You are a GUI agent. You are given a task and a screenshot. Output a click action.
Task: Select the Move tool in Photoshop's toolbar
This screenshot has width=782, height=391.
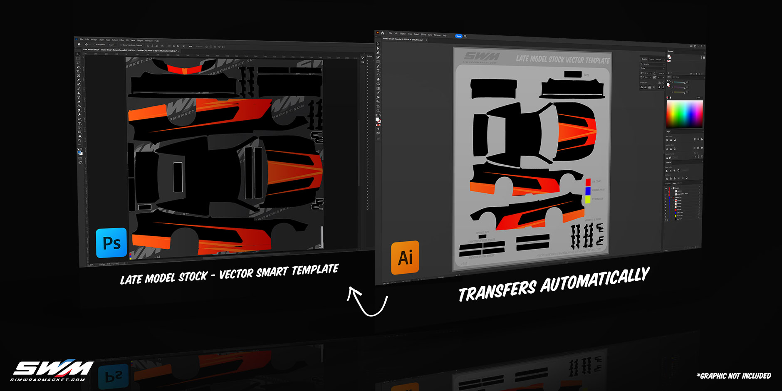pyautogui.click(x=77, y=54)
